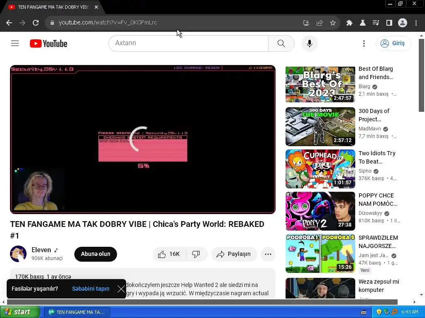This screenshot has height=318, width=425.
Task: Click the MadMavn channel name
Action: click(x=370, y=129)
